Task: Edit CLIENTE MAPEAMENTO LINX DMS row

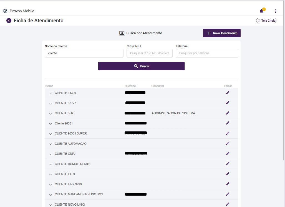Action: (x=228, y=194)
